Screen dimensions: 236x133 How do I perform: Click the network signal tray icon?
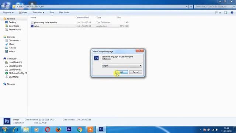[x=213, y=130]
